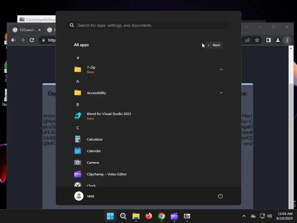Click the letter C section header
Viewport: 297px width, 223px height.
(78, 128)
